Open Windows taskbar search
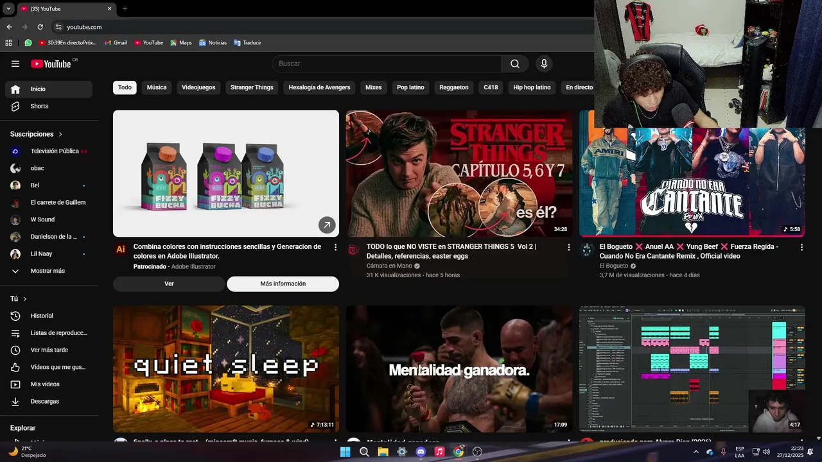The image size is (822, 462). click(364, 452)
